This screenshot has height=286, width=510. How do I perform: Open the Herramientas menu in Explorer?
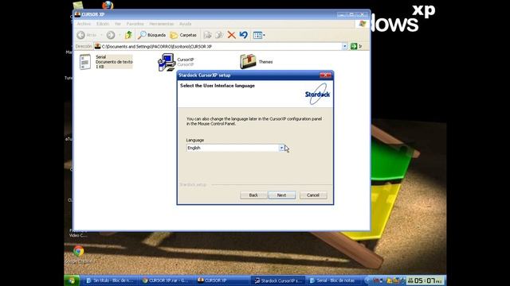coord(162,24)
